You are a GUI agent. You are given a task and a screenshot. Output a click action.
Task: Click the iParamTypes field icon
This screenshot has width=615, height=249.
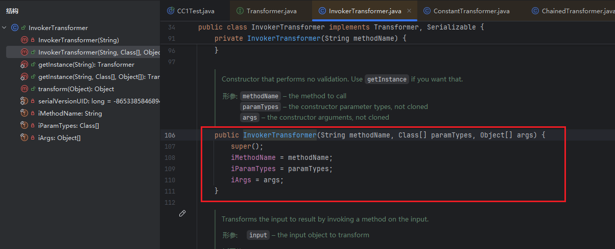[24, 126]
